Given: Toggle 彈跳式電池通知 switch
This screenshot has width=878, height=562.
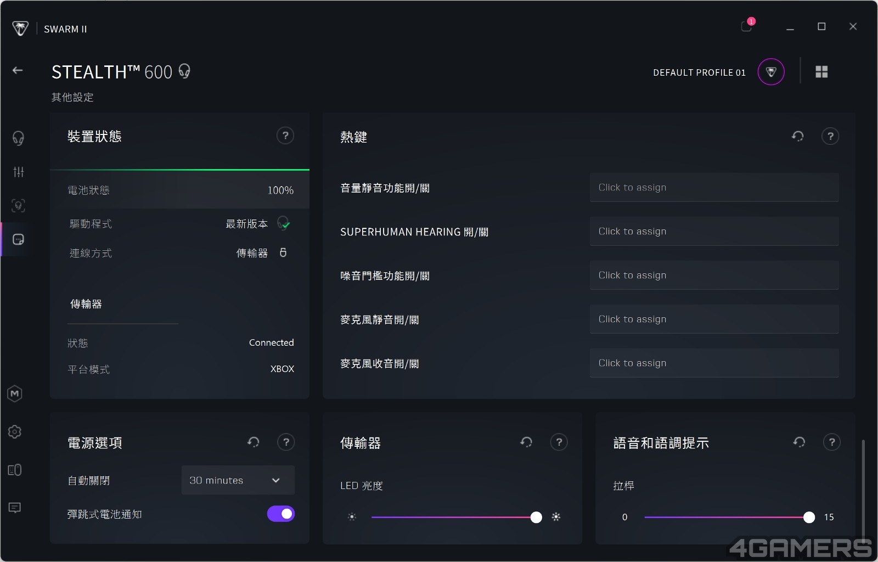Looking at the screenshot, I should [x=281, y=514].
